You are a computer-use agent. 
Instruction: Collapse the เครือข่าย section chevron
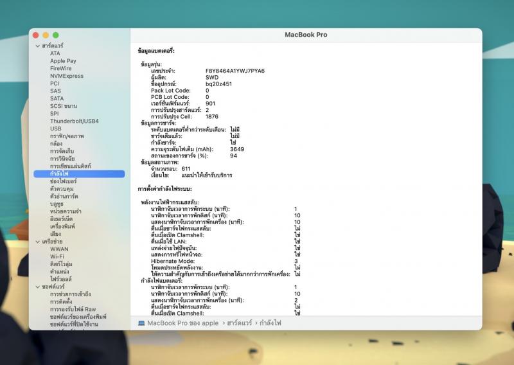[37, 242]
